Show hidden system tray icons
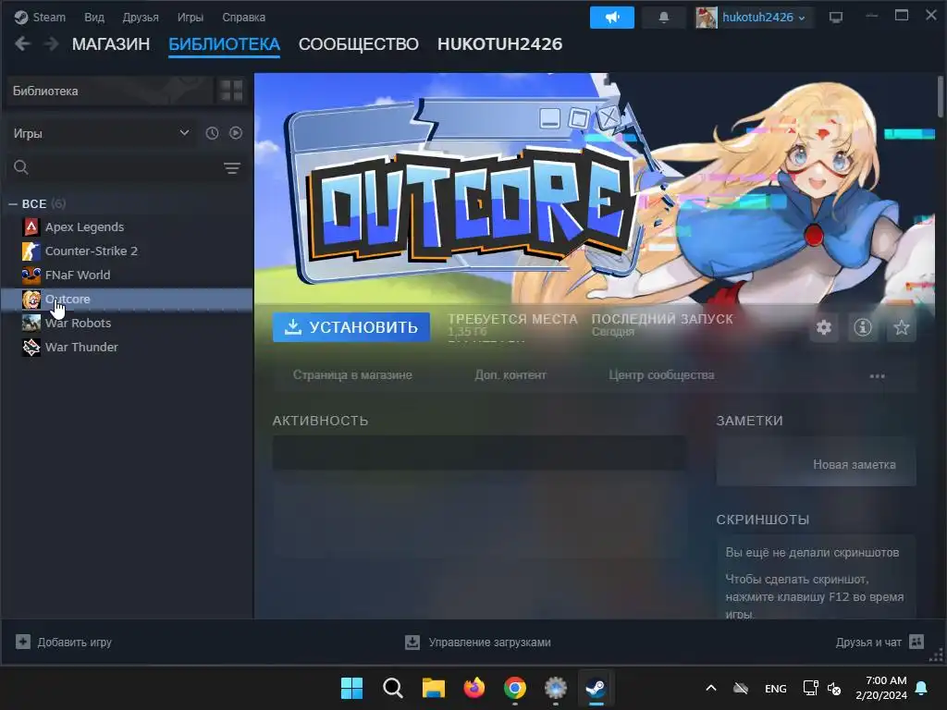 click(x=711, y=688)
